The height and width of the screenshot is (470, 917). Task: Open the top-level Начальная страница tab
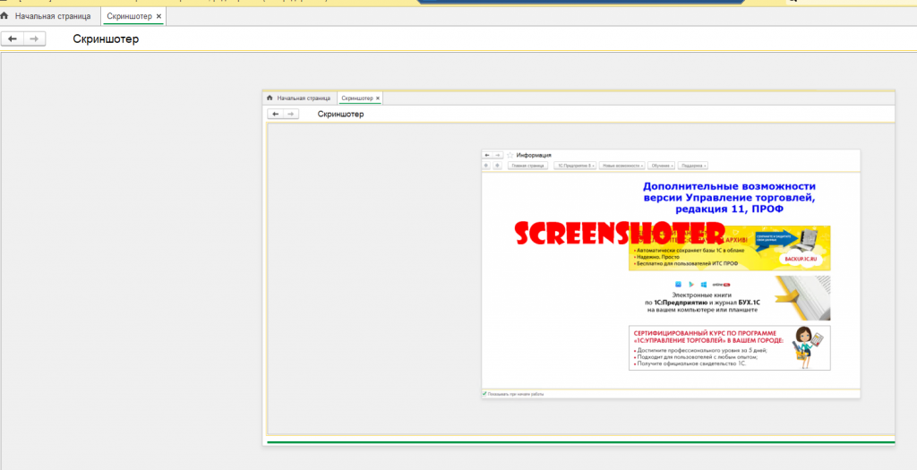(x=53, y=16)
